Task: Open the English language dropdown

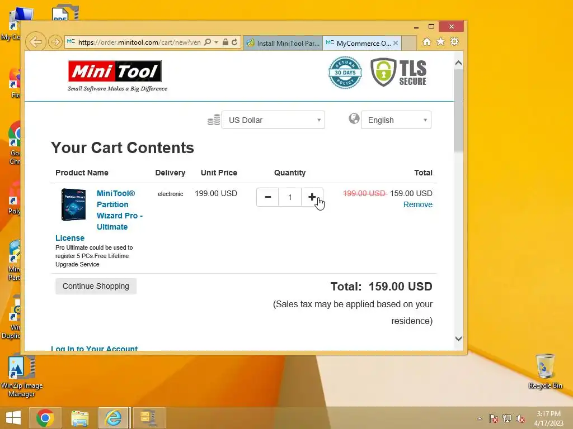Action: point(396,120)
